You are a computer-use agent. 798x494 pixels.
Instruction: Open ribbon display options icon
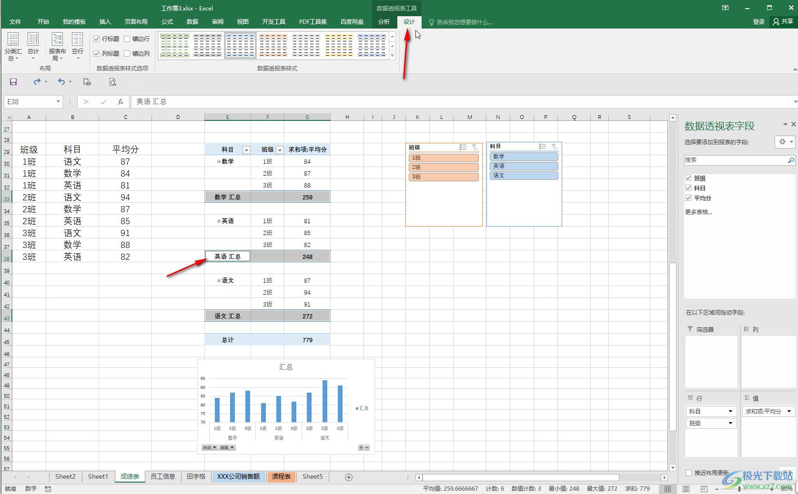click(x=725, y=8)
